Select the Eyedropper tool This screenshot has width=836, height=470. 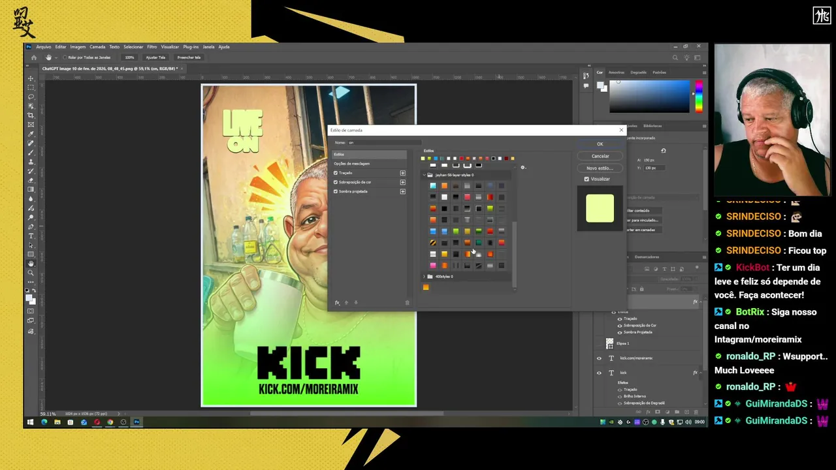(x=31, y=134)
